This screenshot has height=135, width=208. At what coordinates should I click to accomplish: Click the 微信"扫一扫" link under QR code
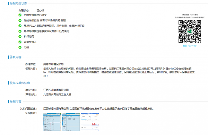[x=190, y=46]
